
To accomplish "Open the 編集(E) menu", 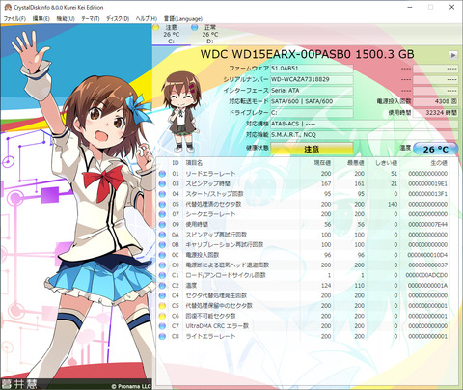I will pyautogui.click(x=41, y=19).
